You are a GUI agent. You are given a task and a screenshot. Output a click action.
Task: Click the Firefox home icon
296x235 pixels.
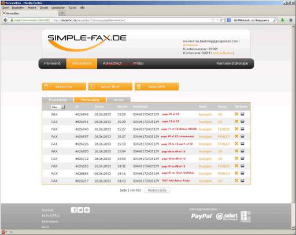tap(291, 20)
